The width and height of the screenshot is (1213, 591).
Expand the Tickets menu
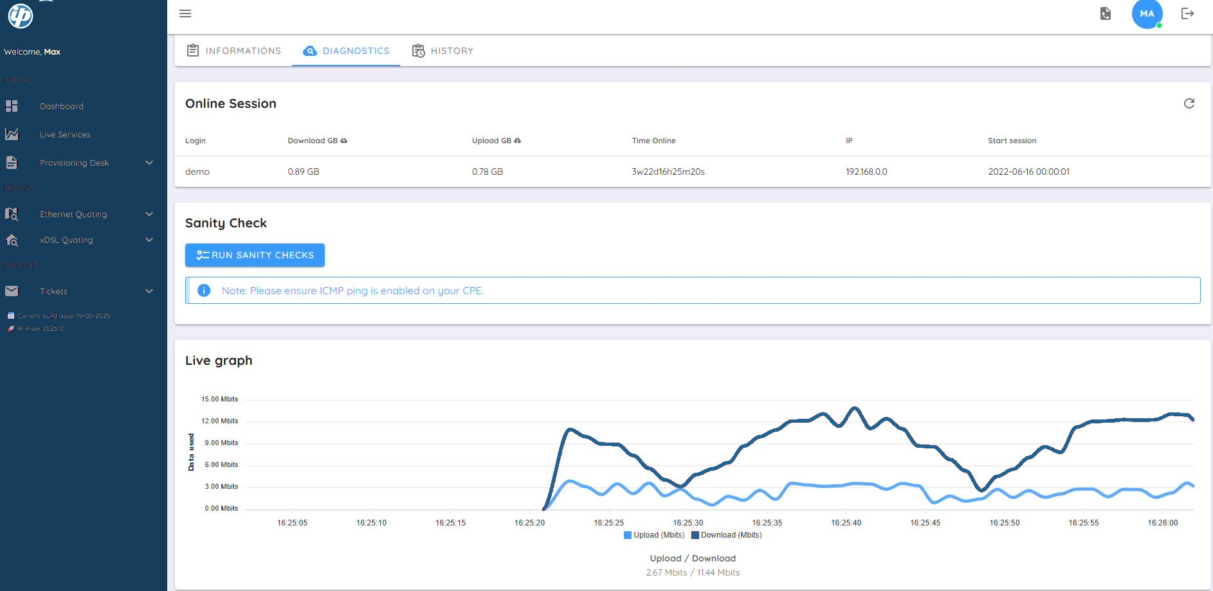[149, 291]
